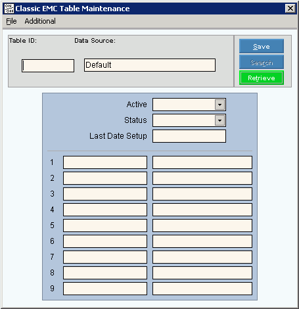Click the Search button
299x309 pixels.
pyautogui.click(x=262, y=62)
